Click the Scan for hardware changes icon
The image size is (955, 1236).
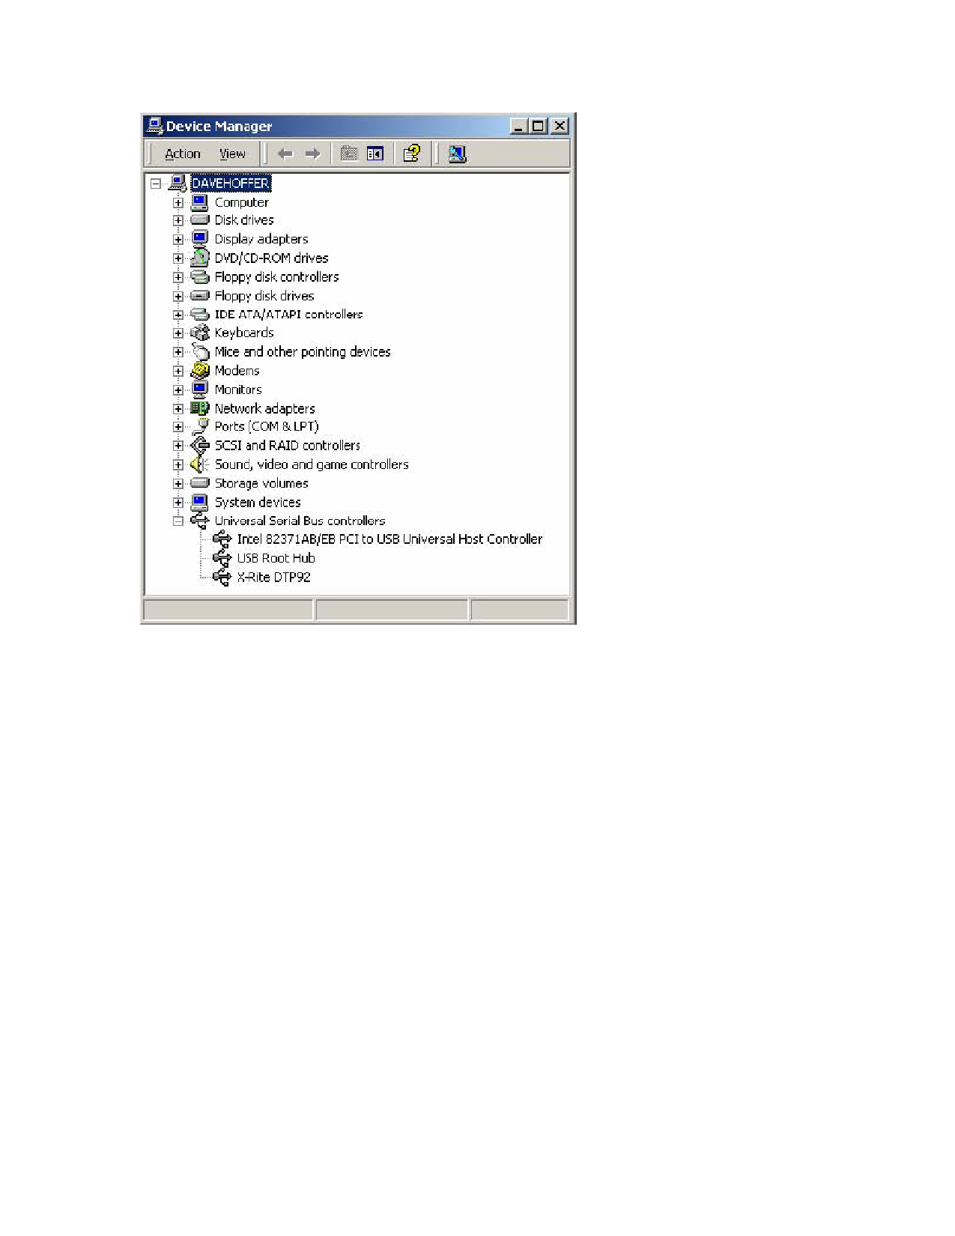tap(457, 154)
